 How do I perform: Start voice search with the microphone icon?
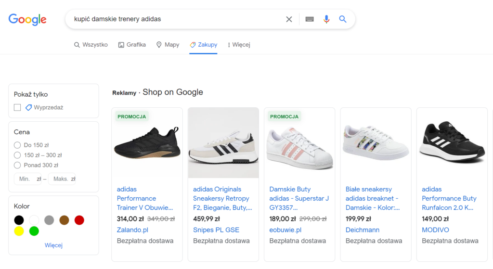coord(326,19)
